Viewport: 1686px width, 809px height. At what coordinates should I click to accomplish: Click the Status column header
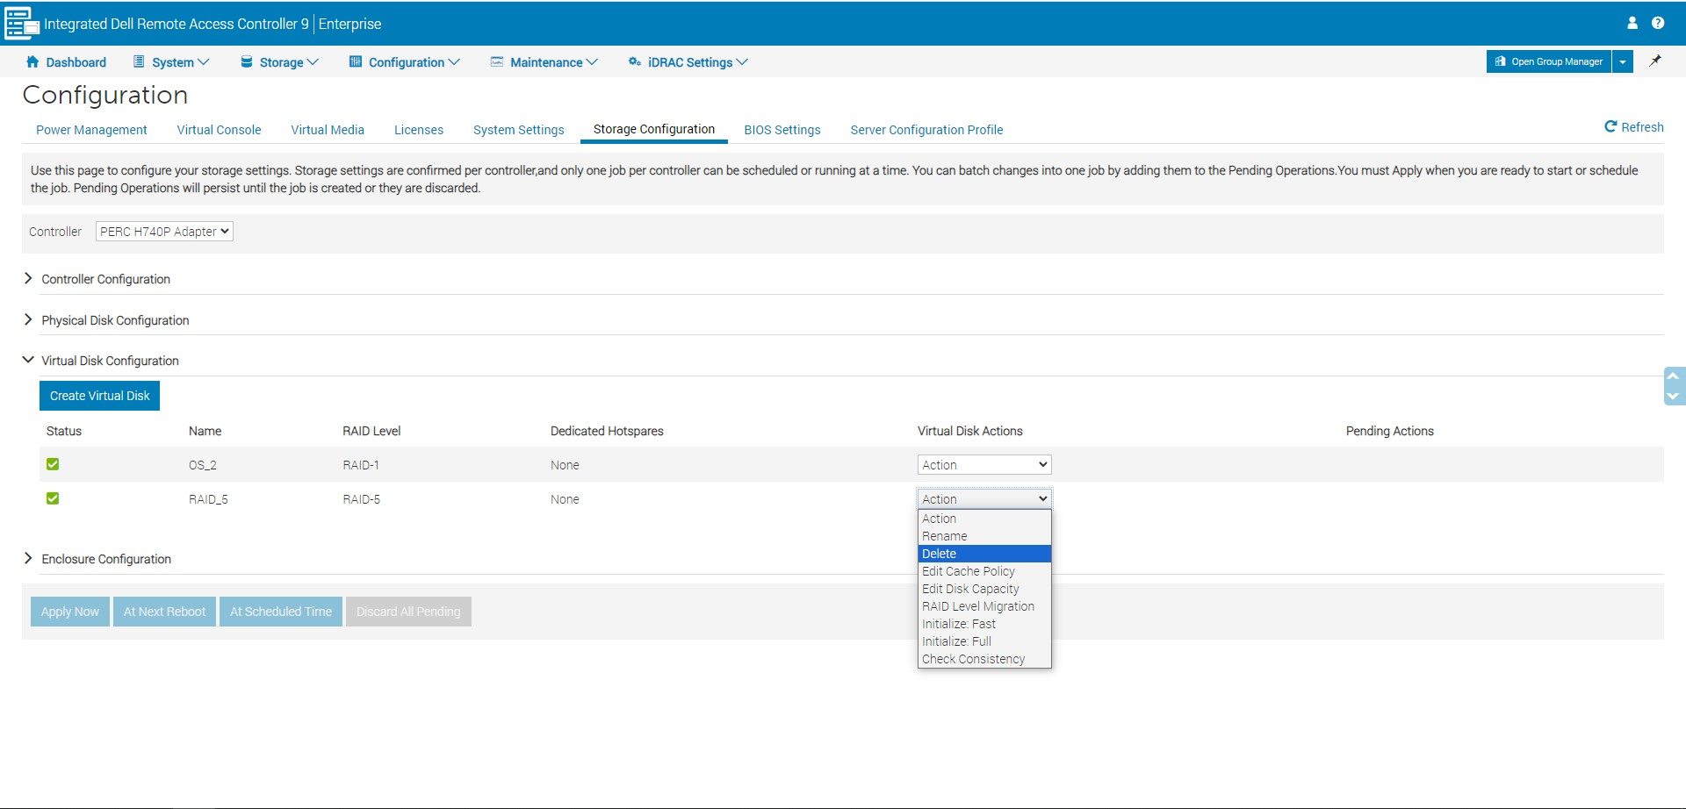(64, 431)
